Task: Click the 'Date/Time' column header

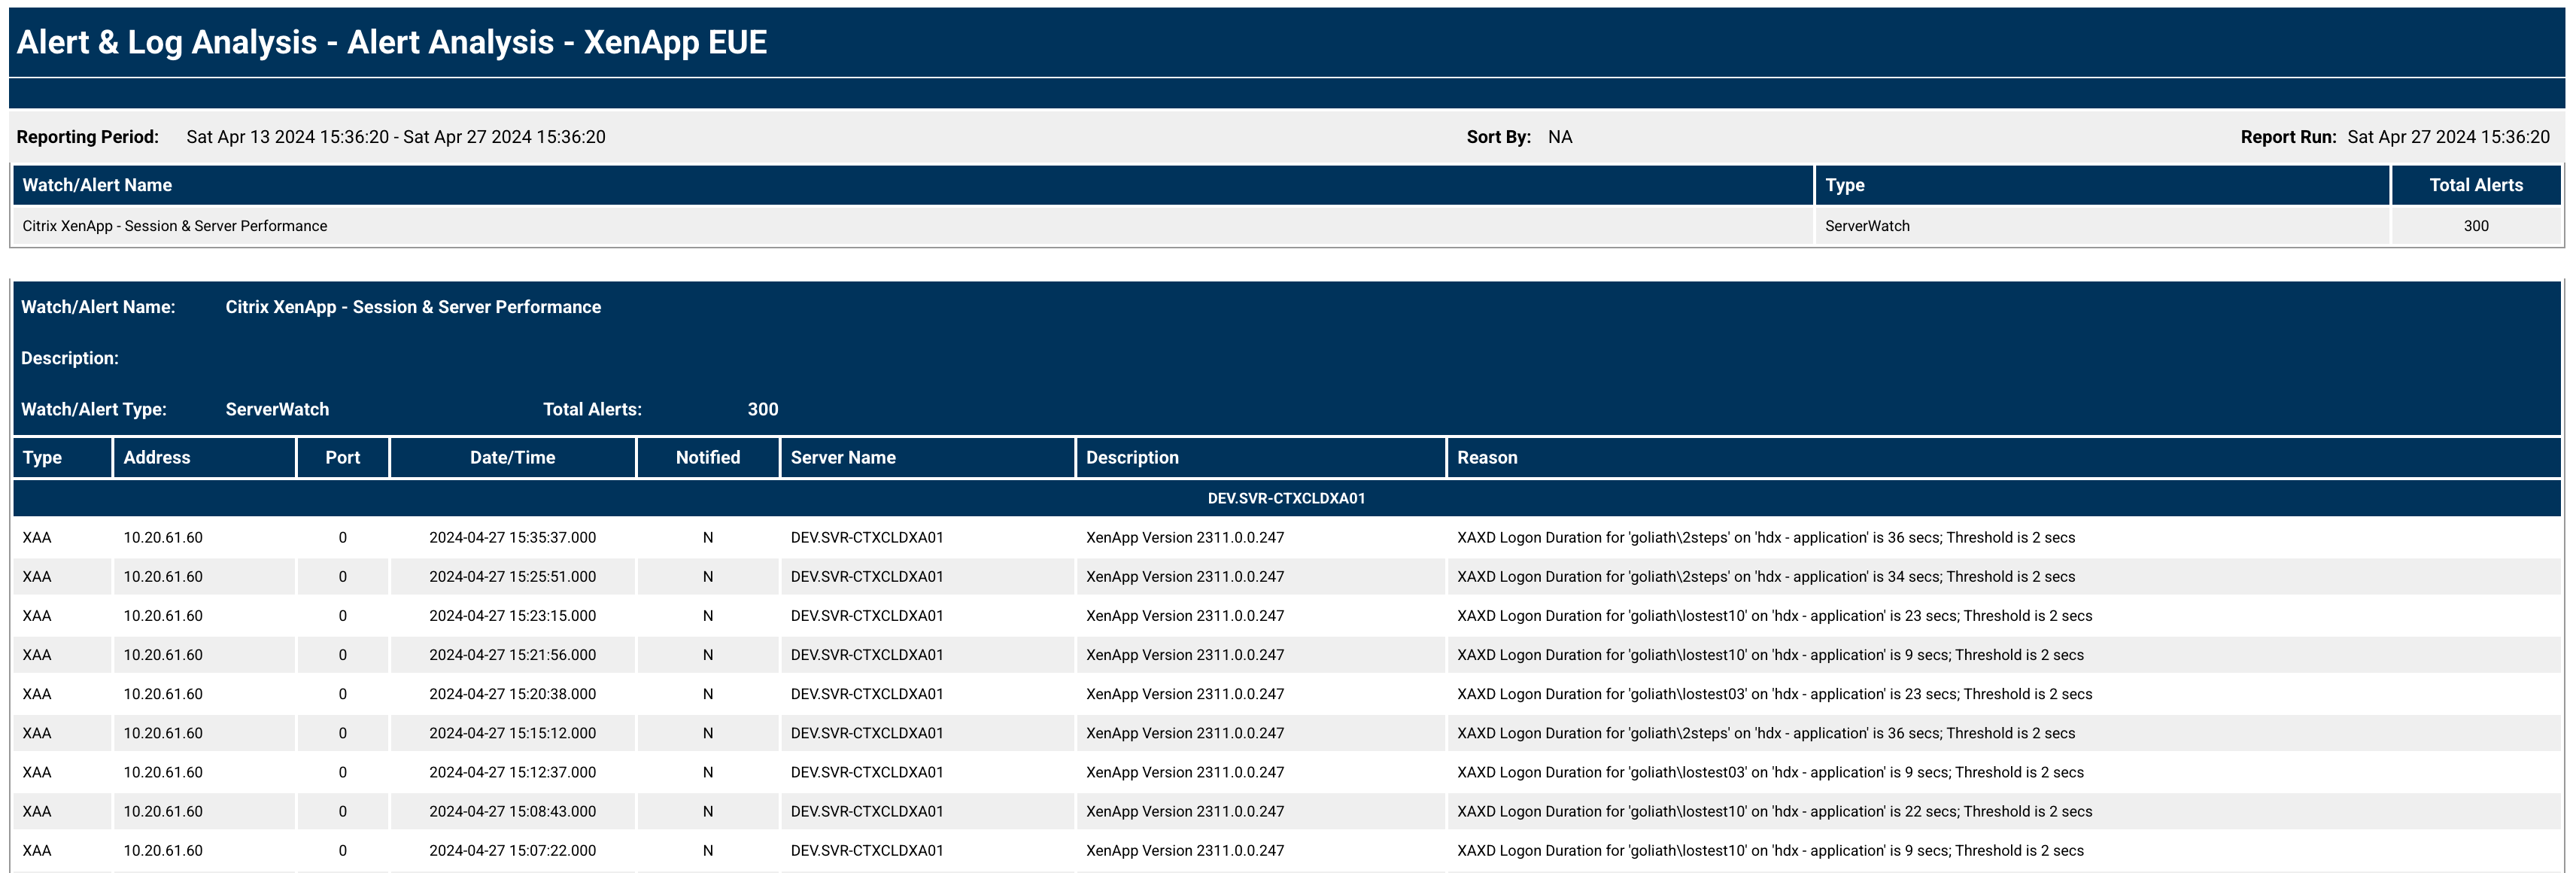Action: pos(513,457)
